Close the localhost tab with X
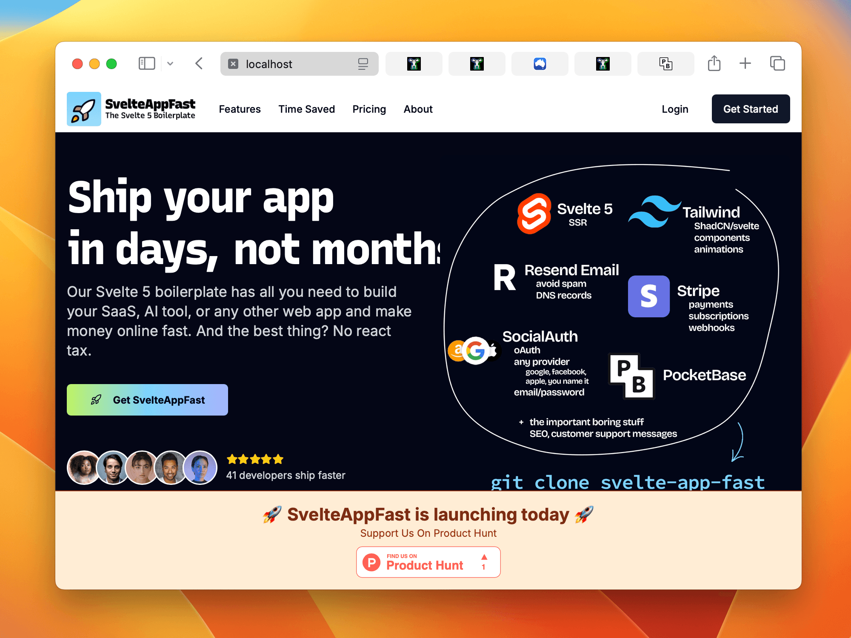Image resolution: width=851 pixels, height=638 pixels. [x=233, y=64]
